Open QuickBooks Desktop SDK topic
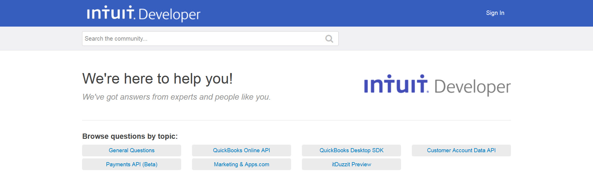Screen dimensions: 593x180 [351, 150]
